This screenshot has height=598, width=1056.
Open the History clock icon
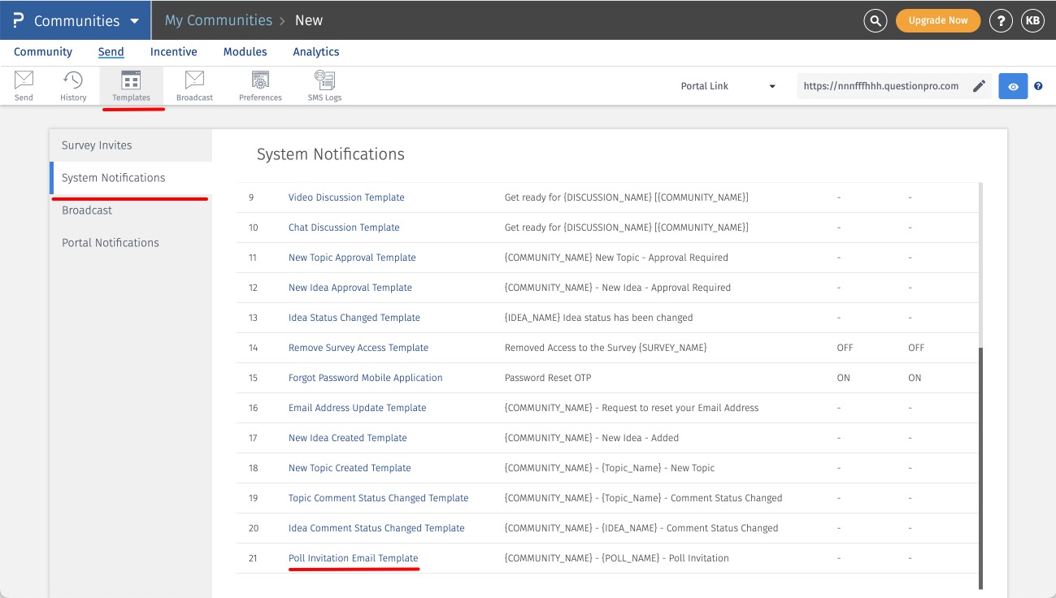(73, 80)
